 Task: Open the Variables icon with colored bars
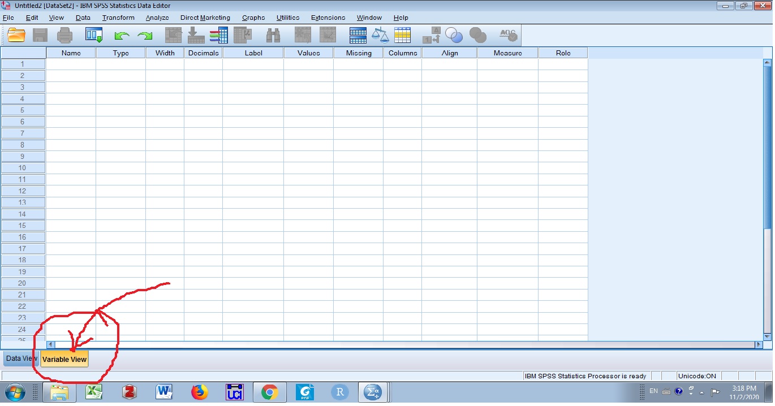tap(218, 35)
